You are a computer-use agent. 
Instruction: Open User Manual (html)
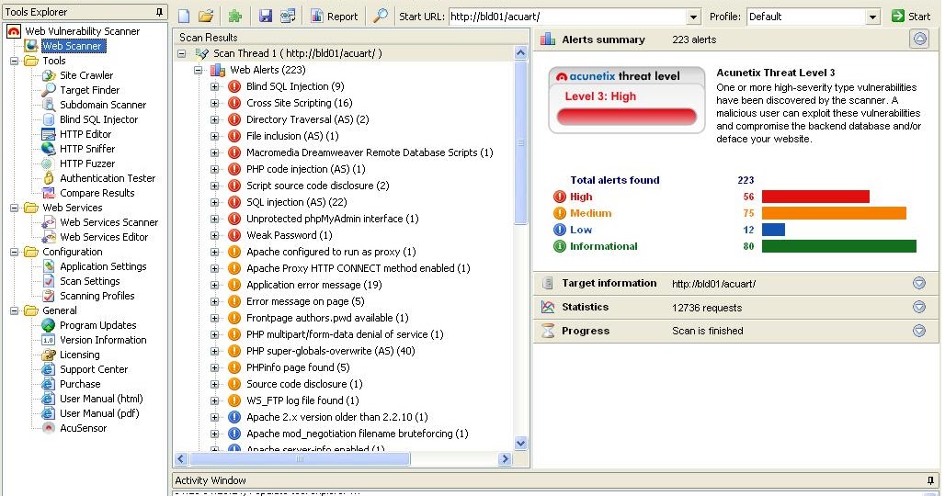pos(101,399)
